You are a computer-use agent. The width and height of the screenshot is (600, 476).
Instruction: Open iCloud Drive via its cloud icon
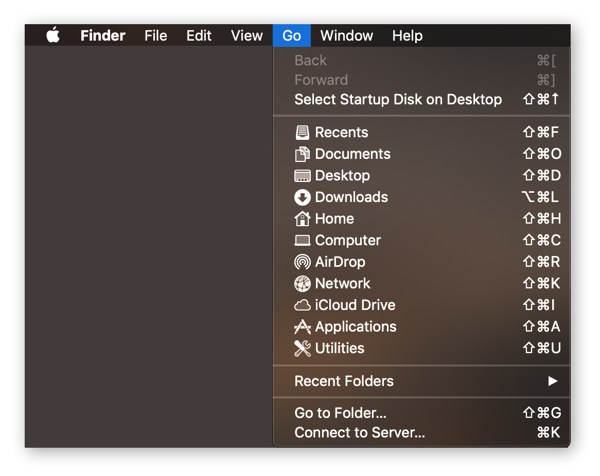(303, 305)
